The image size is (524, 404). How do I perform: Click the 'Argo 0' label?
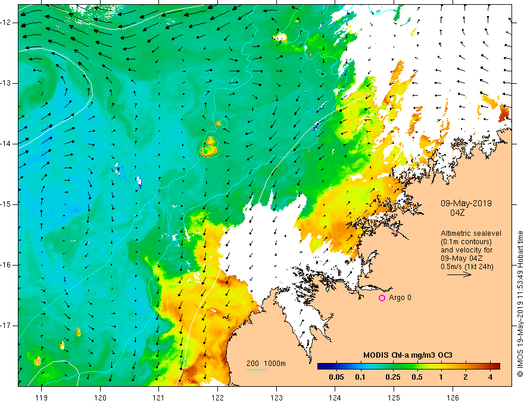coord(400,298)
